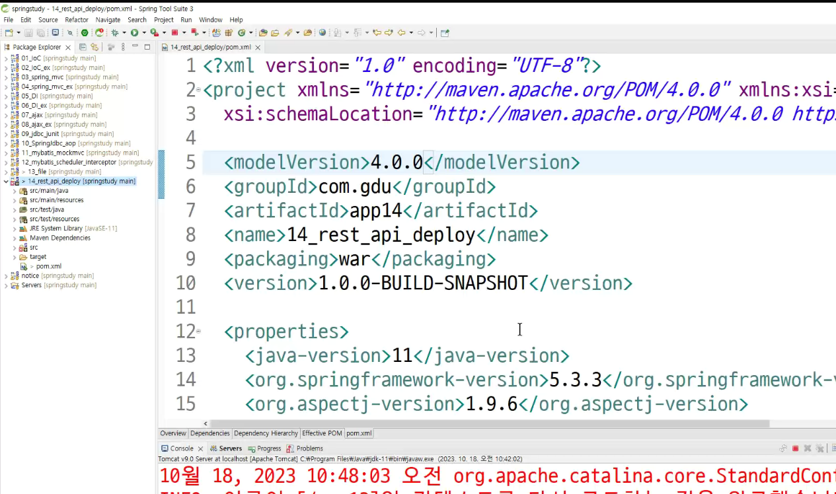Viewport: 836px width, 494px height.
Task: Expand the 01_IoC project
Action: pos(6,58)
